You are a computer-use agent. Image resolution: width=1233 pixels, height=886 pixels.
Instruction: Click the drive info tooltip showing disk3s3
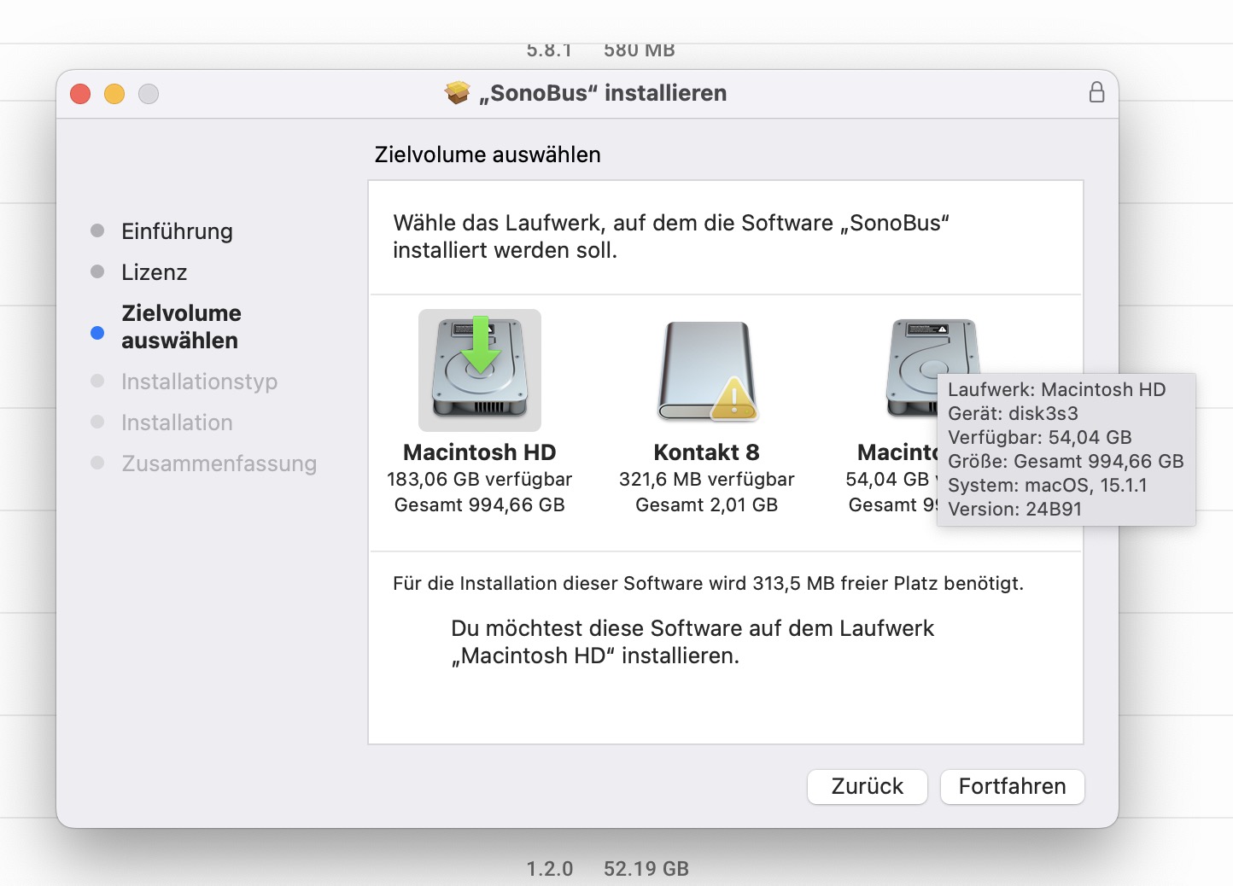[x=1066, y=449]
